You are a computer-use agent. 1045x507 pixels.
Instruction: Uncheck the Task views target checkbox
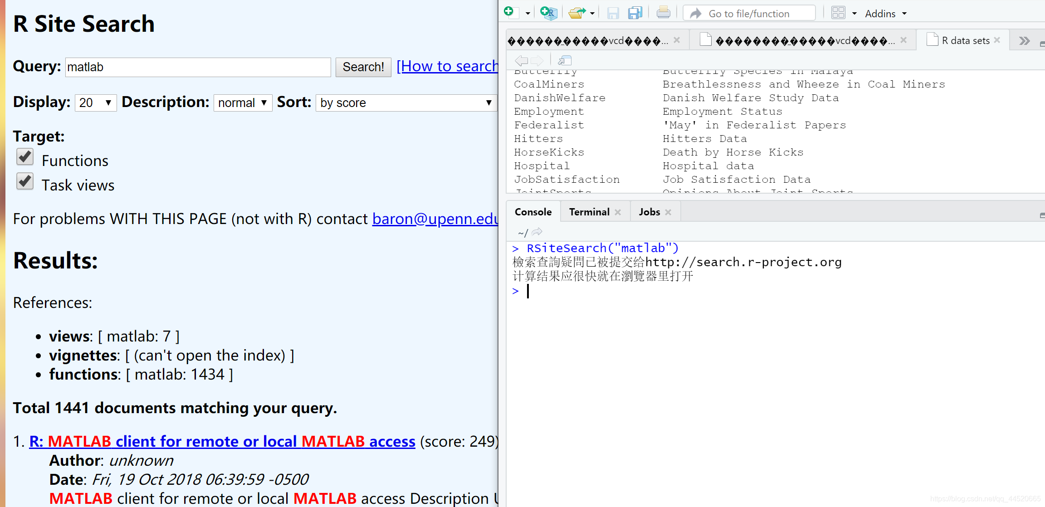tap(25, 181)
